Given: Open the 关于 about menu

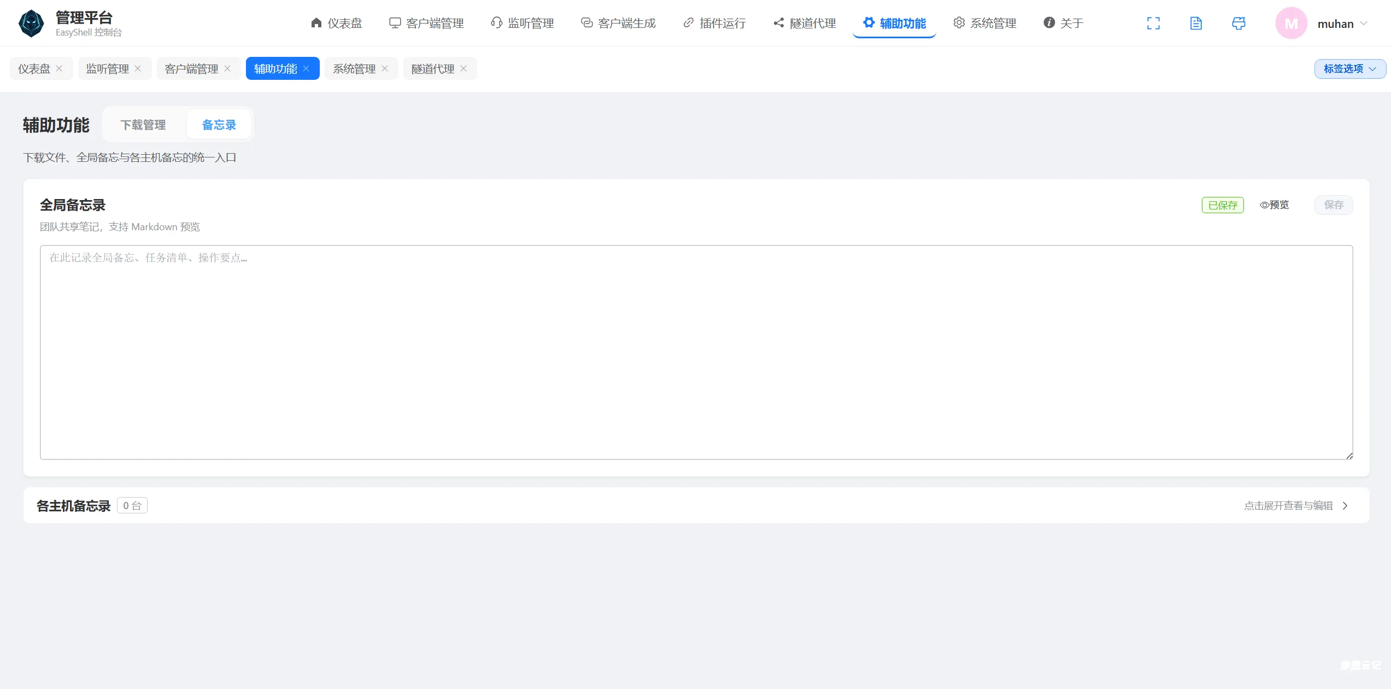Looking at the screenshot, I should (1064, 23).
